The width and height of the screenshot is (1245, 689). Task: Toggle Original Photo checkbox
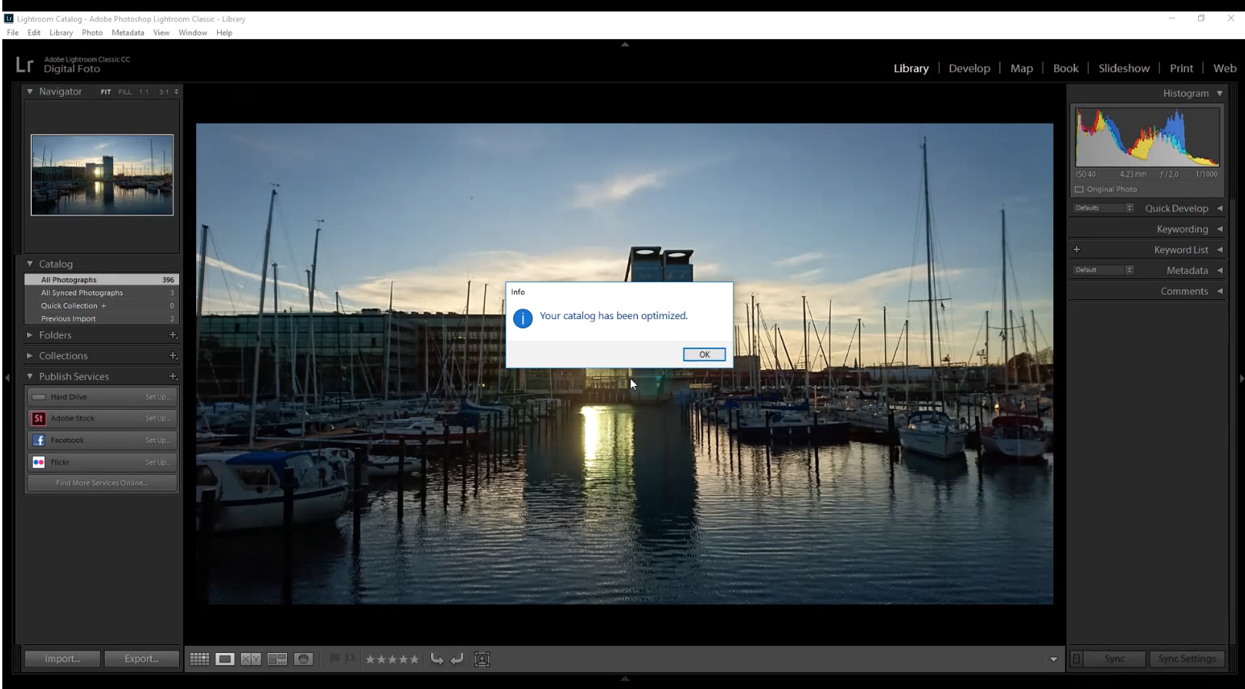click(1079, 189)
